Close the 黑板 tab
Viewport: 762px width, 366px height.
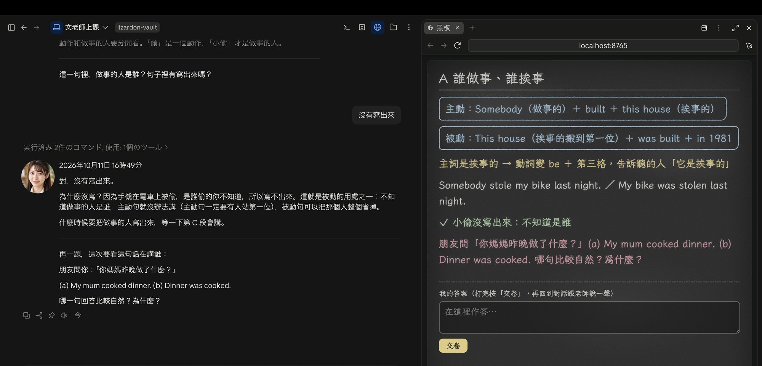coord(457,28)
